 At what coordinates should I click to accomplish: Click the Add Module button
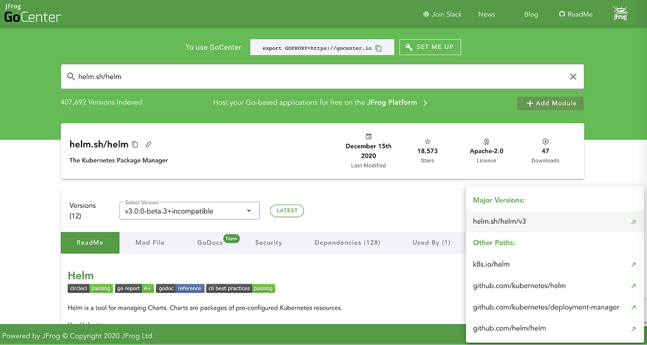coord(550,104)
